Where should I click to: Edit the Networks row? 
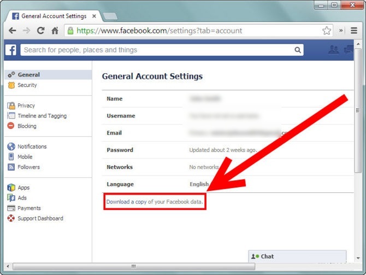point(228,167)
